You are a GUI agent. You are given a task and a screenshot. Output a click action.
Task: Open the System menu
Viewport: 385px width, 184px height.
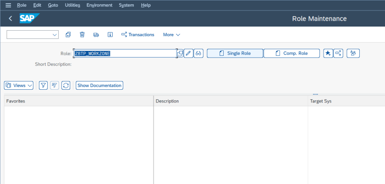tap(126, 5)
